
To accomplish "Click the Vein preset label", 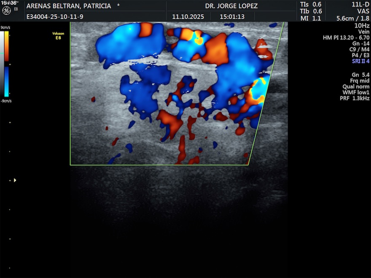I will pos(363,32).
